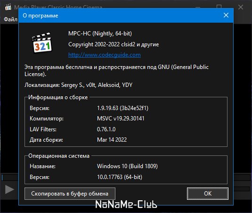Close the main Media Player Classic window

[241, 7]
